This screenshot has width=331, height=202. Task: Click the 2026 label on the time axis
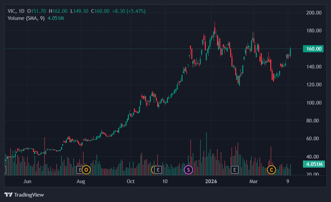click(211, 181)
